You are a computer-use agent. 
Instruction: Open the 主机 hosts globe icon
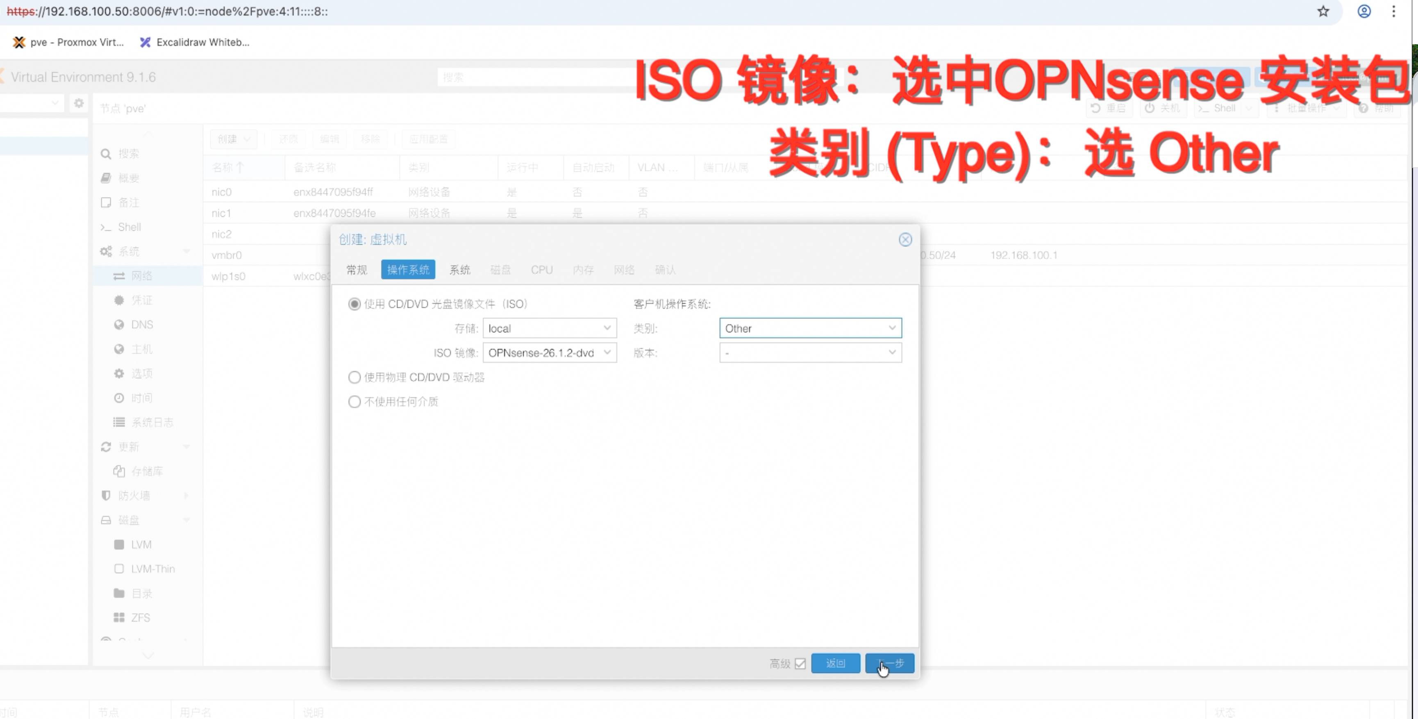tap(119, 349)
